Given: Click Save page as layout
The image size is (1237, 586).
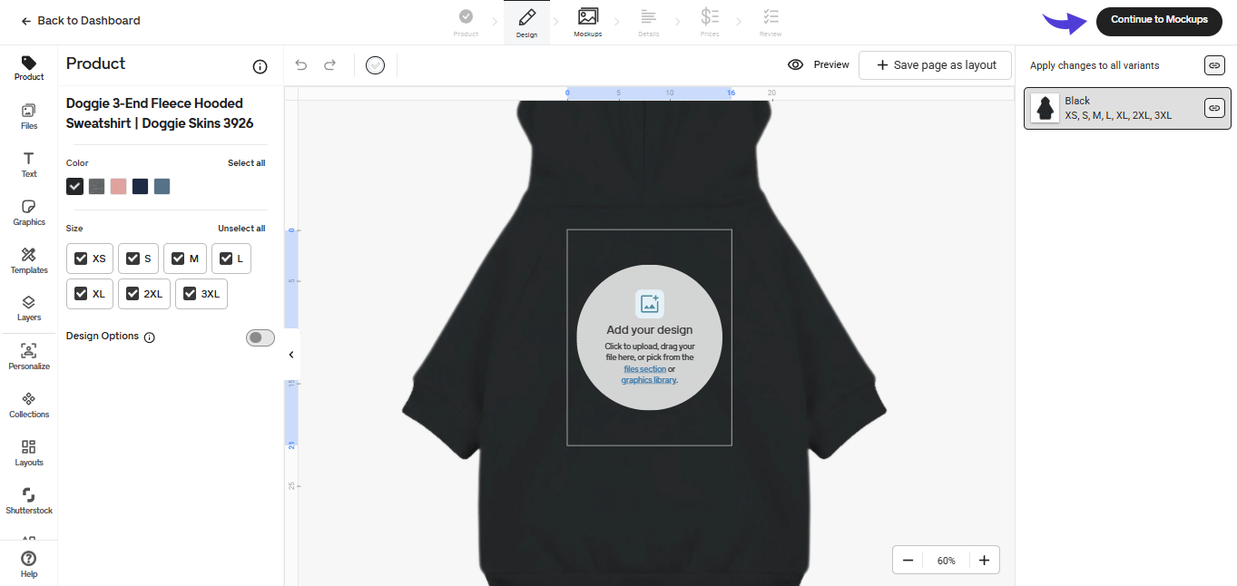Looking at the screenshot, I should tap(935, 65).
